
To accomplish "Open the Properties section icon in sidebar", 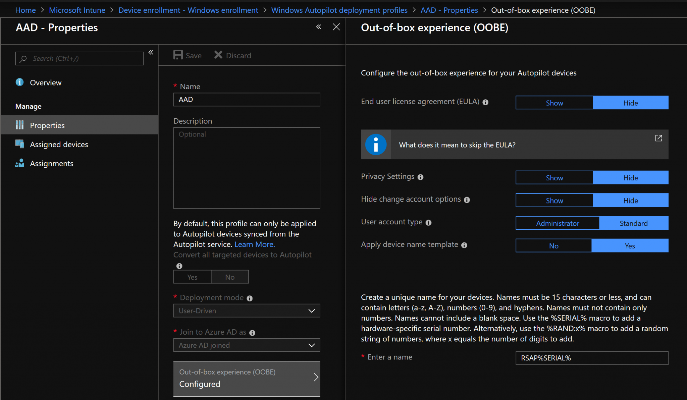I will pyautogui.click(x=19, y=125).
